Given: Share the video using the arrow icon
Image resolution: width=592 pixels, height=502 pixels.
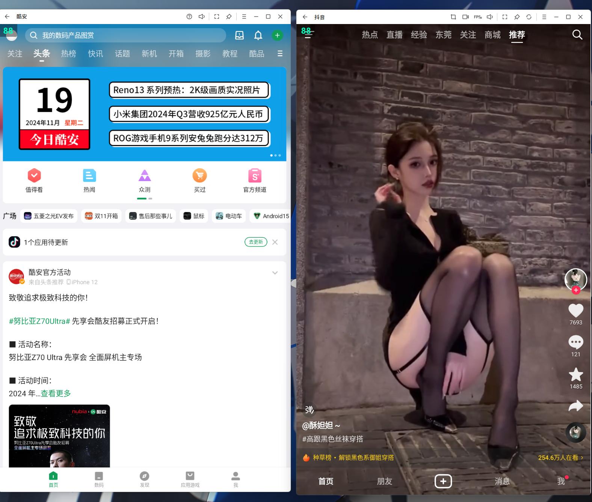Looking at the screenshot, I should coord(575,406).
